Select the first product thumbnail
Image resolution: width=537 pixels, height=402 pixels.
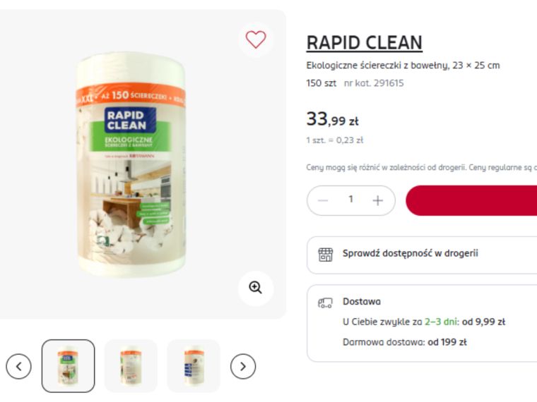(68, 366)
